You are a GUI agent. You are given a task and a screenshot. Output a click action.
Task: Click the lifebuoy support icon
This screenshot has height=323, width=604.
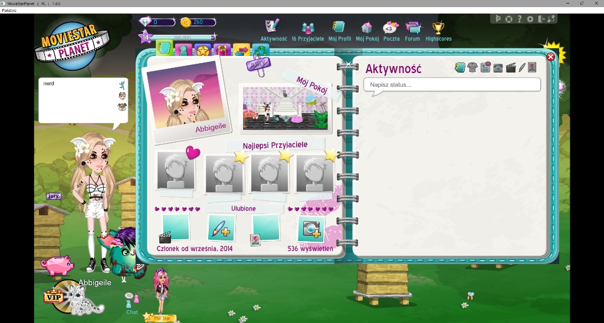pyautogui.click(x=509, y=19)
